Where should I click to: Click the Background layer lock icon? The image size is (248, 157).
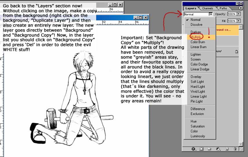236,52
